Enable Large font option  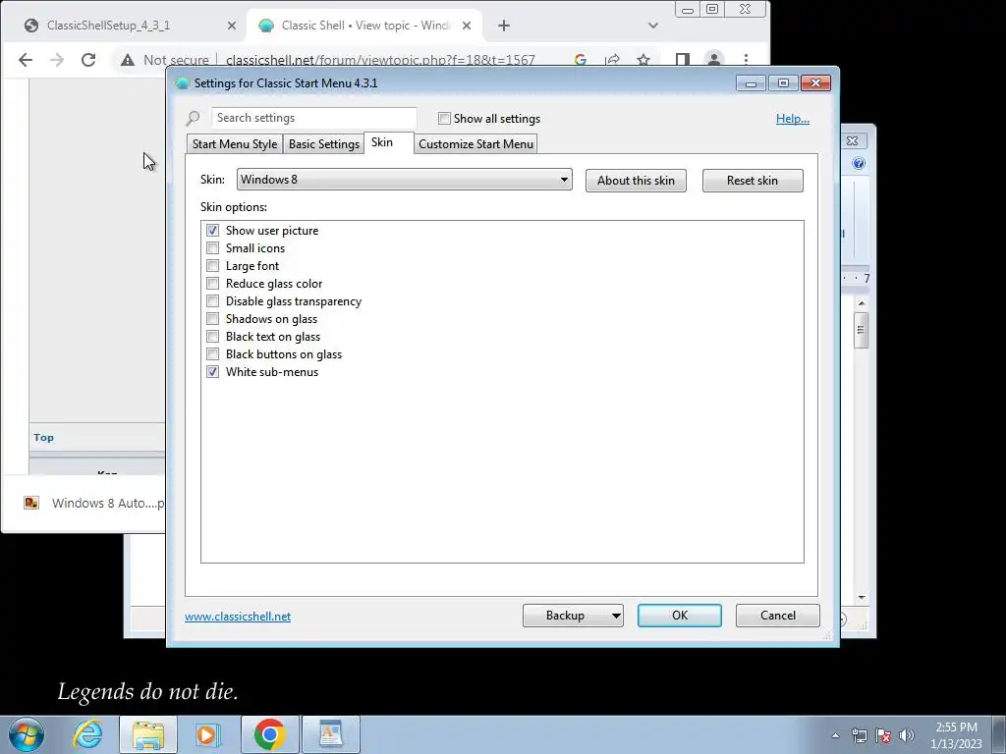pyautogui.click(x=212, y=265)
